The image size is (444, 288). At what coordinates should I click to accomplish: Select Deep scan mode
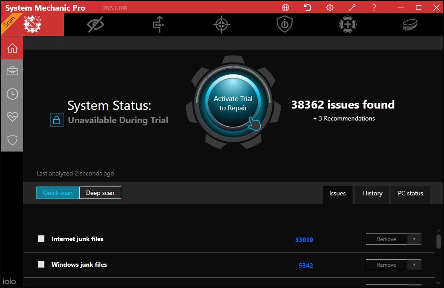click(x=100, y=193)
